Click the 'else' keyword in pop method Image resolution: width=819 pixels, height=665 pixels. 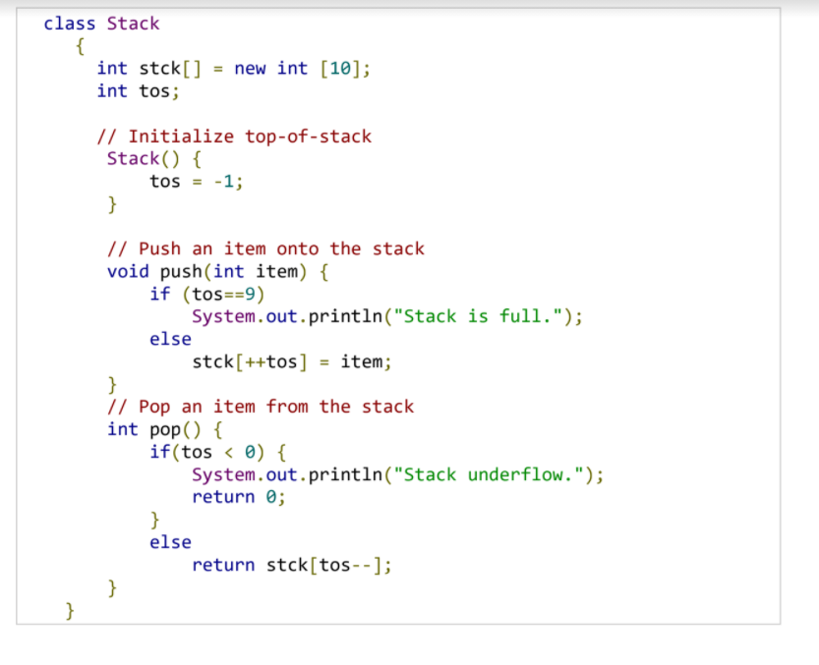coord(170,542)
